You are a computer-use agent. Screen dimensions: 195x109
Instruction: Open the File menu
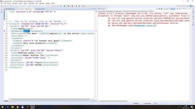(2, 3)
